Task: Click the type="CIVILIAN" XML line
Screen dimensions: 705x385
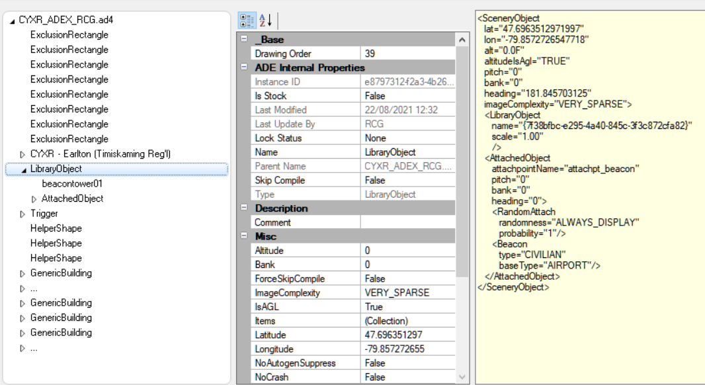Action: pos(532,255)
